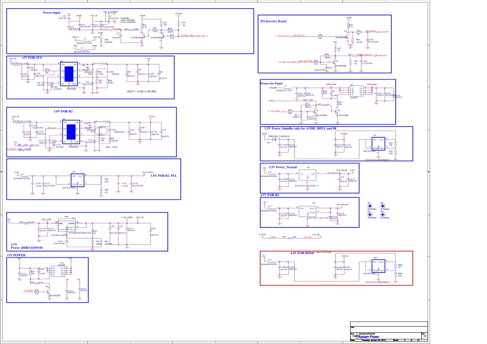Click the 'Power Input' section title
The height and width of the screenshot is (344, 487).
pos(52,12)
